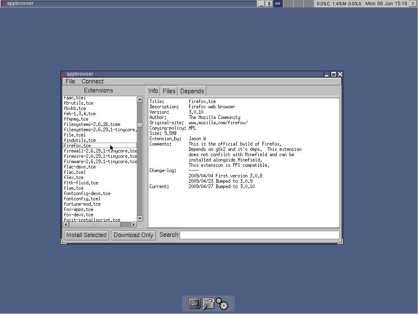This screenshot has height=314, width=418.
Task: Open the terminal from the dock
Action: (x=195, y=304)
